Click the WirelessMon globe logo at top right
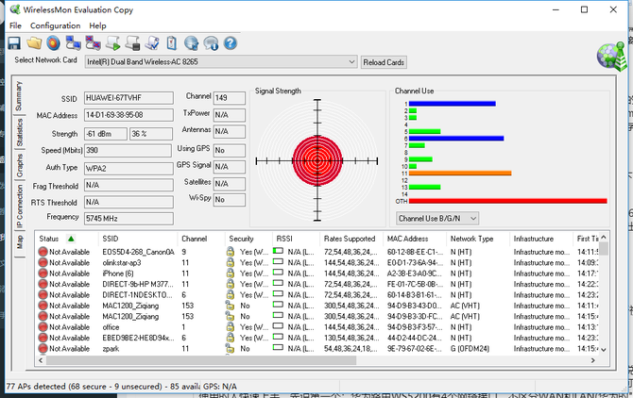 tap(609, 56)
